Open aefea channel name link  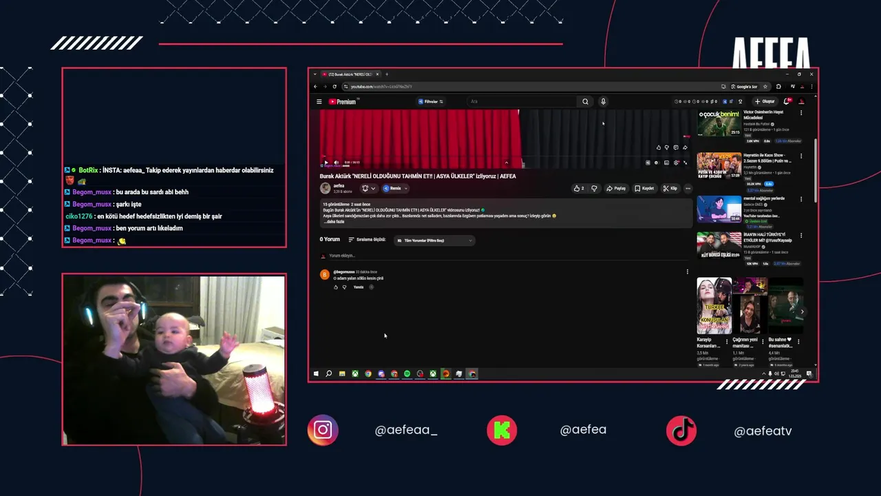point(339,185)
